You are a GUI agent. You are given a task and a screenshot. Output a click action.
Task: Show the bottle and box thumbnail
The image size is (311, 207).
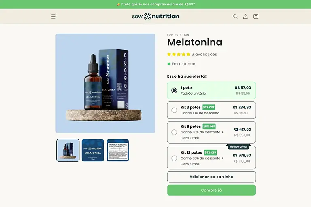pos(68,150)
